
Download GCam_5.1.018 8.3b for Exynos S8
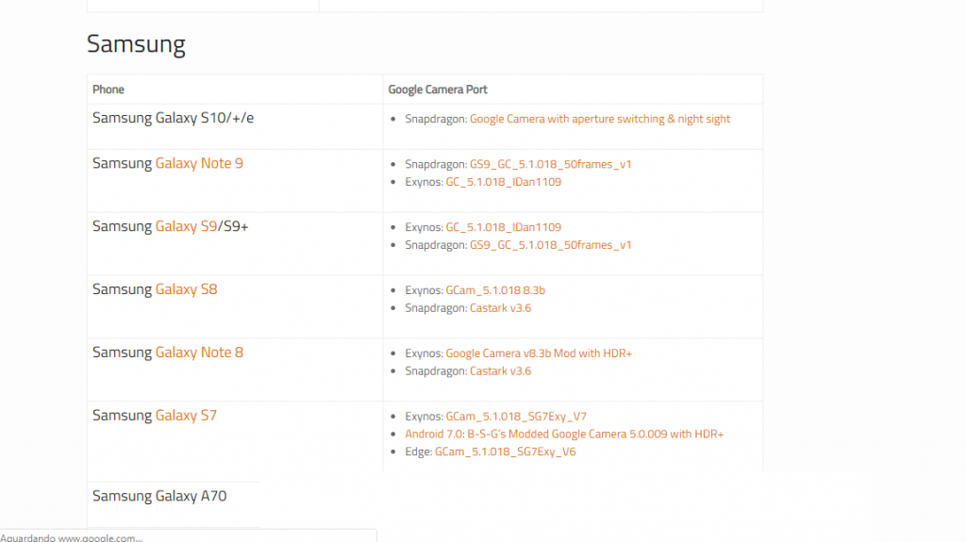tap(495, 290)
